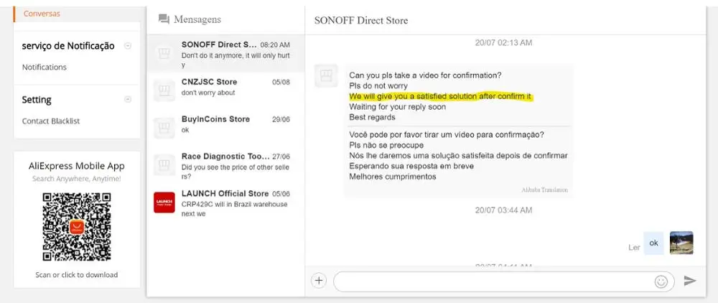Click the AliExpress app QR code

(x=77, y=227)
